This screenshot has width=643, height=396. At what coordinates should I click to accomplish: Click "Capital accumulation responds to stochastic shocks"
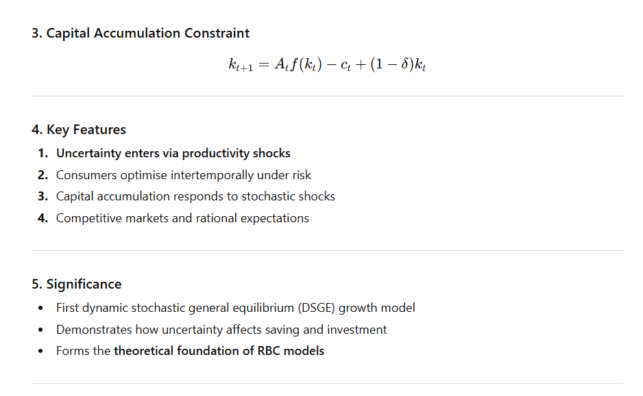click(195, 196)
